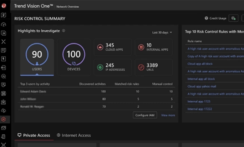The image size is (244, 147).
Task: Click the info icon beside Highlights to Investigate
Action: (x=63, y=31)
